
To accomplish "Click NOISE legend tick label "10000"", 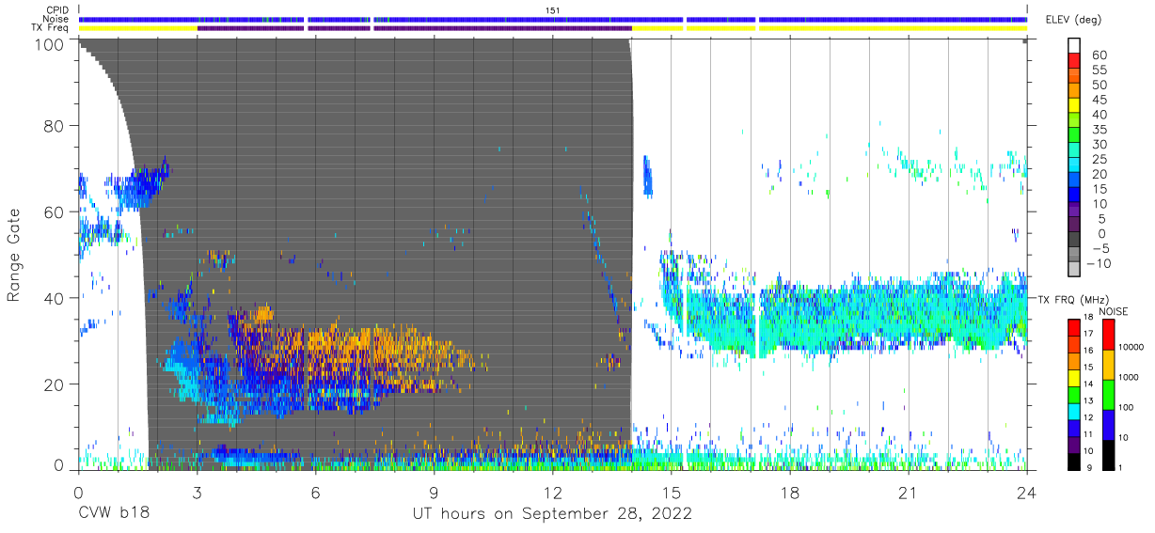I will click(x=1130, y=348).
